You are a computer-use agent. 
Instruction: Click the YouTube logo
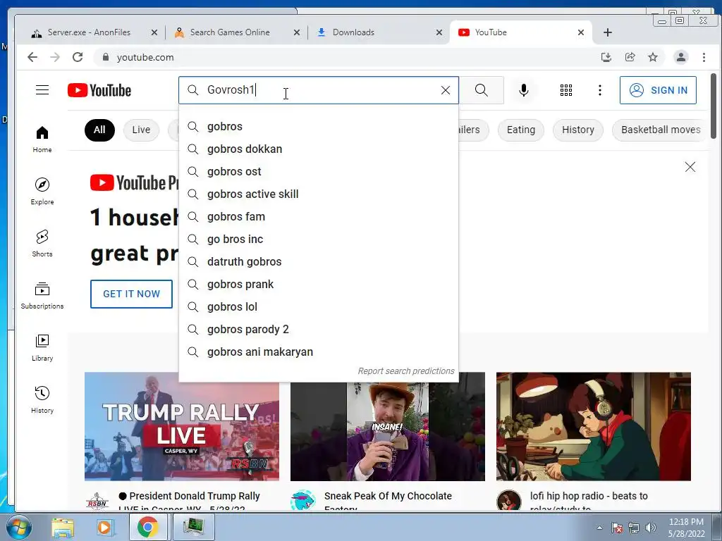pos(99,90)
